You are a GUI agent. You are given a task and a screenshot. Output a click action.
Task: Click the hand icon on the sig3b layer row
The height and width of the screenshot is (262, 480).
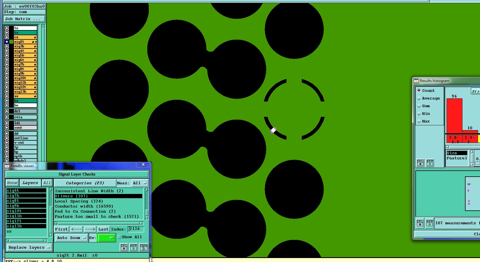pos(35,46)
